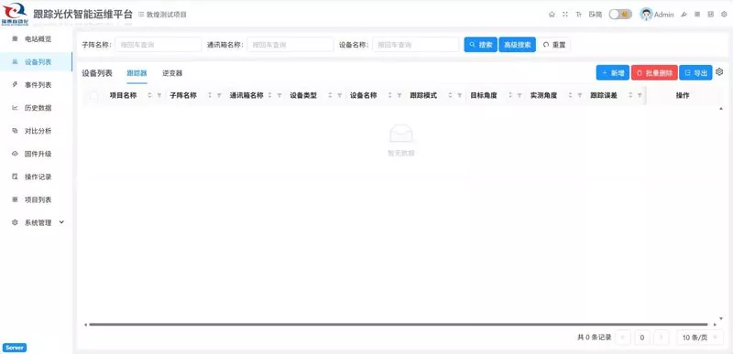Image resolution: width=733 pixels, height=354 pixels.
Task: Click the Admin user avatar
Action: pos(646,15)
